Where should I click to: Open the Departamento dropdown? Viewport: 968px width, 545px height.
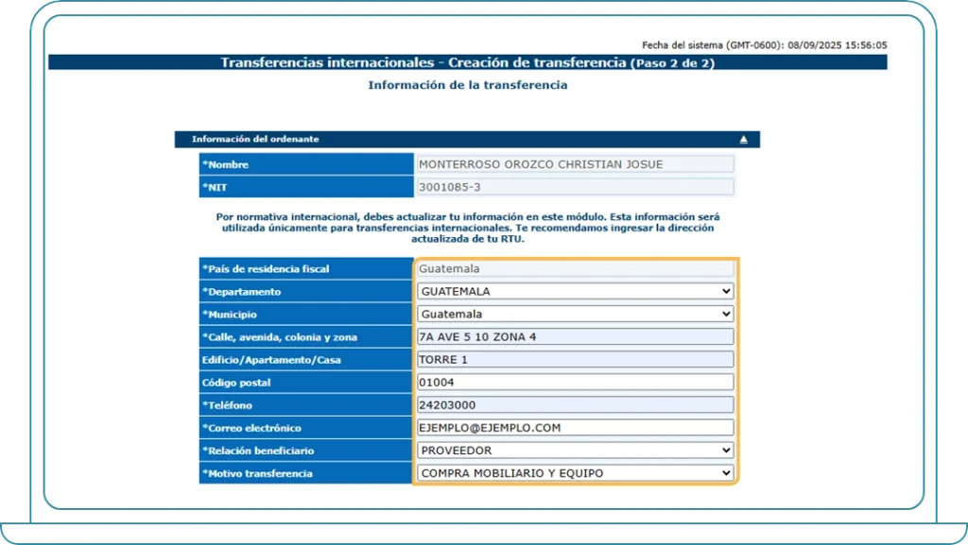tap(575, 291)
